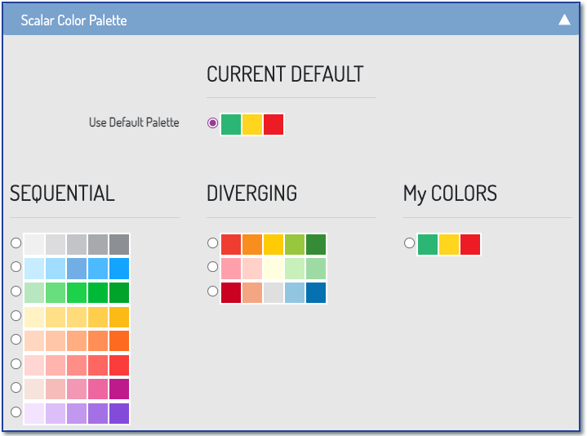Screen dimensions: 587x436
Task: Click the yellow swatch in default palette
Action: (x=252, y=124)
